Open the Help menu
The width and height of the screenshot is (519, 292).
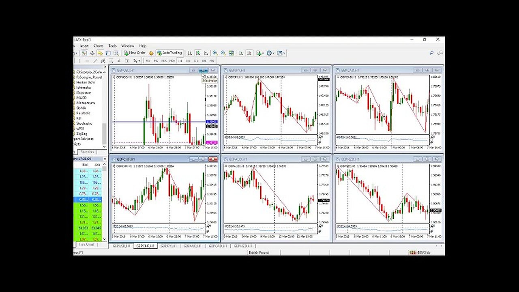pos(143,46)
